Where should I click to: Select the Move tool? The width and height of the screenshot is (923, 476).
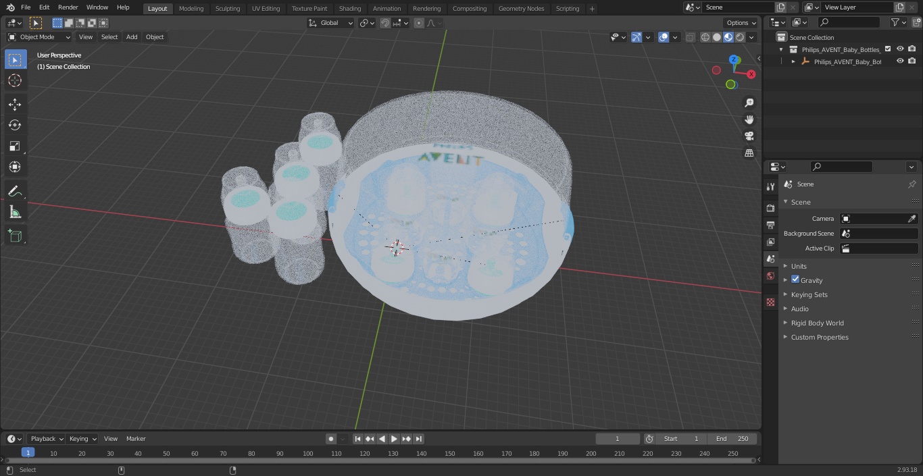(15, 104)
